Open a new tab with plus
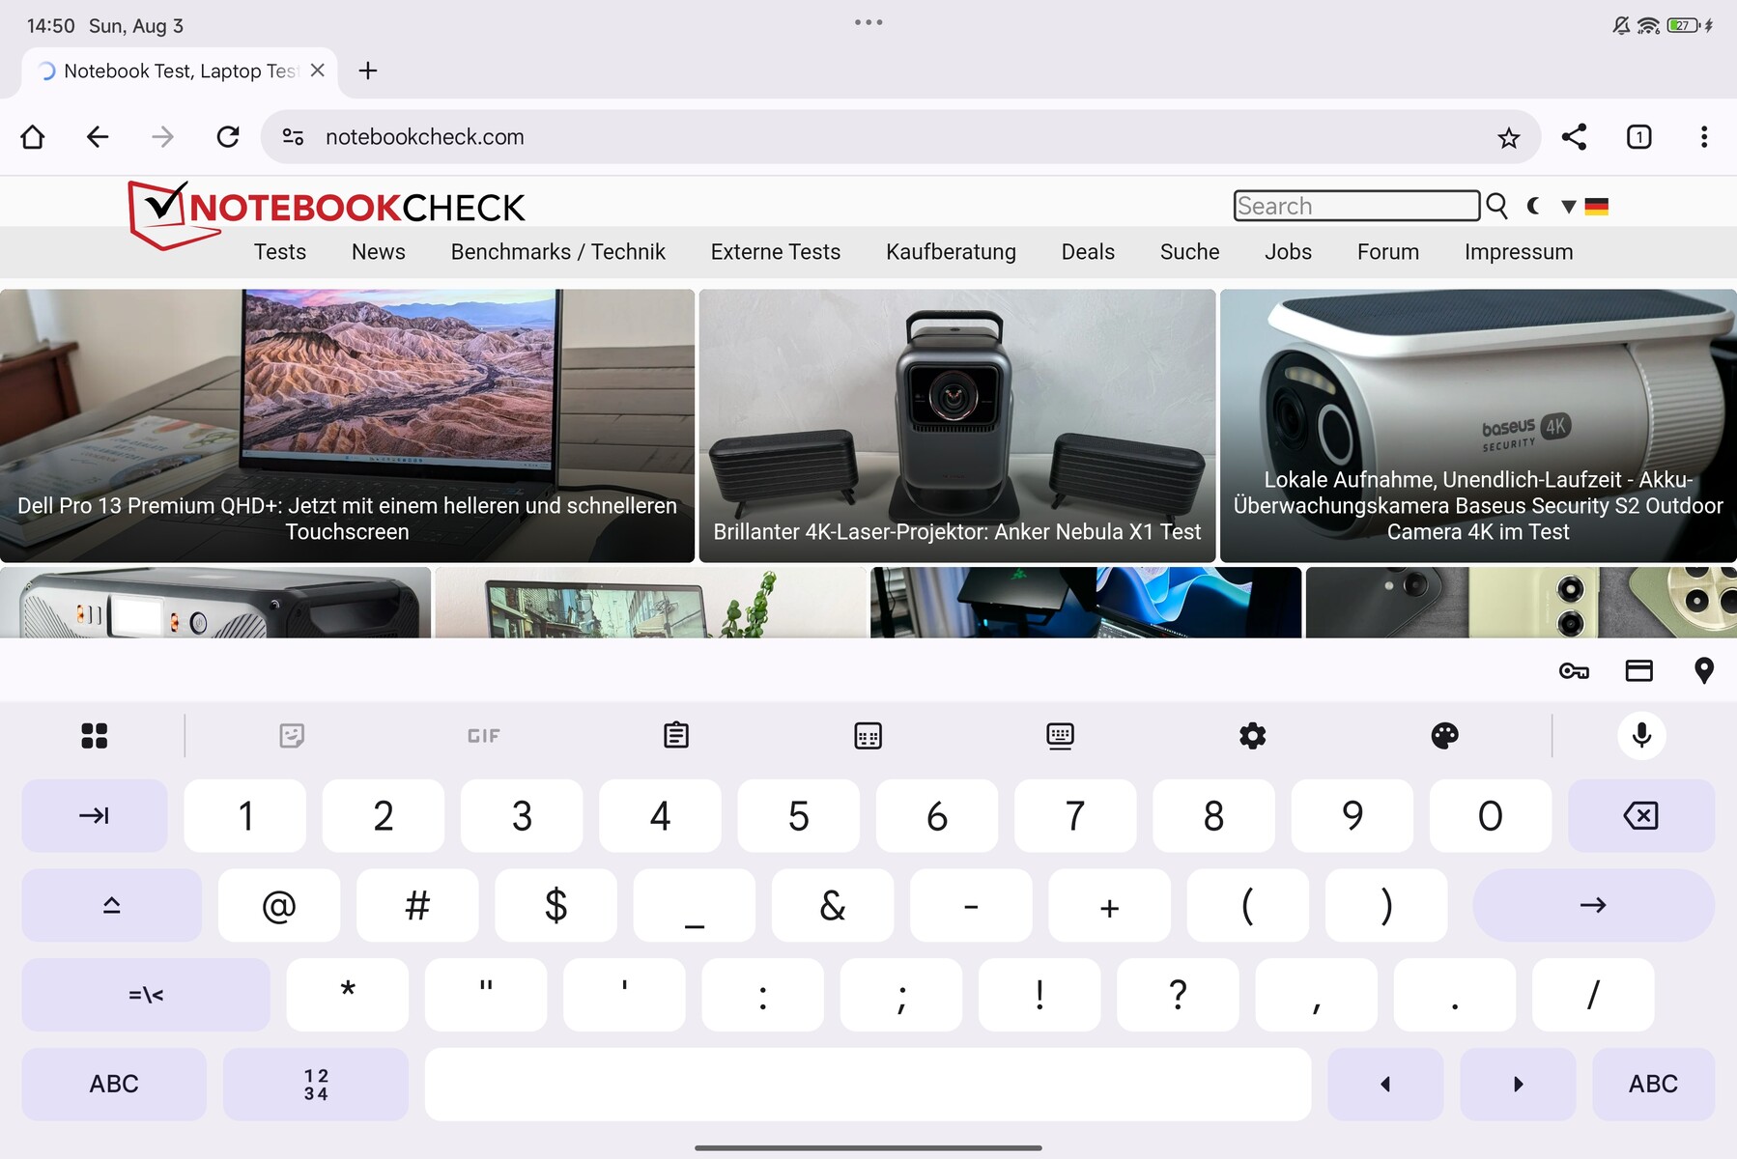 coord(368,71)
